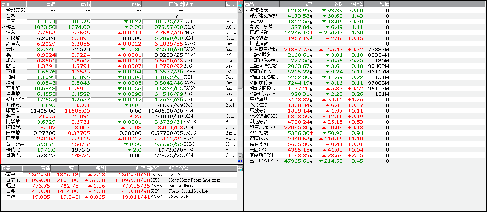Click the forex table vertical scrollbar thumb
This screenshot has width=487, height=212.
coord(240,50)
